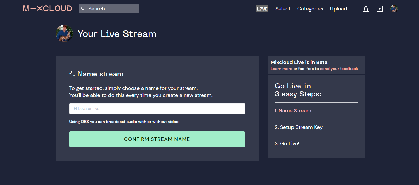Click the OBS broadcast note text
The height and width of the screenshot is (185, 419).
pos(124,122)
